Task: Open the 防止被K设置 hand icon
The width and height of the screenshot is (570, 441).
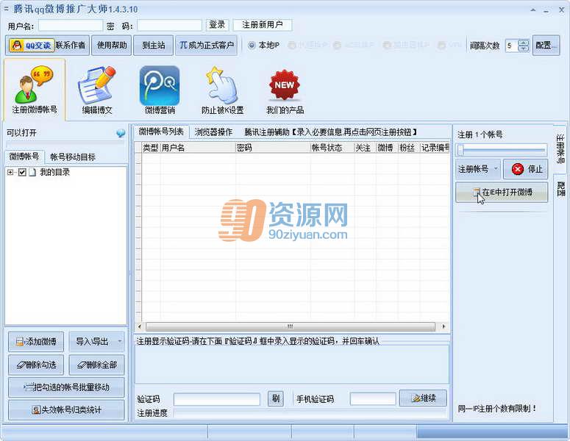Action: (x=222, y=90)
